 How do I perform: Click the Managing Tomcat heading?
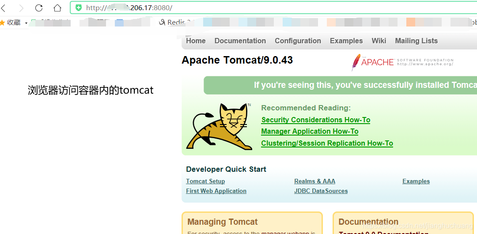(222, 222)
